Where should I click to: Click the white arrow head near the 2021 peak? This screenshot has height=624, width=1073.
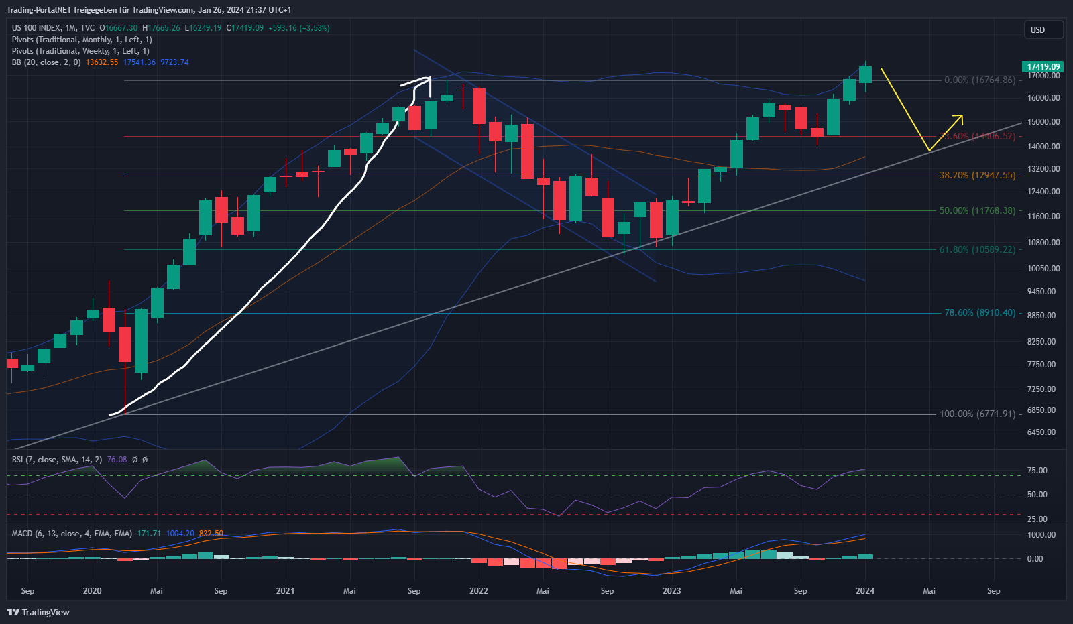(427, 79)
